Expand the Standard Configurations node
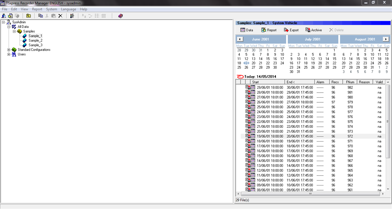The height and width of the screenshot is (209, 392). point(9,50)
